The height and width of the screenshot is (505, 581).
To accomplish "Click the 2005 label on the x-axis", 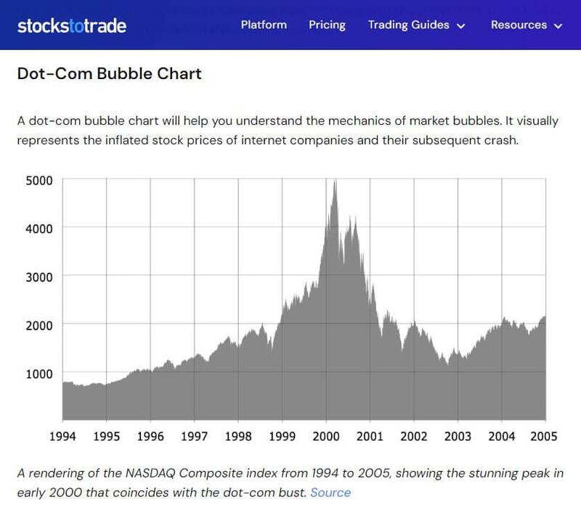I will click(543, 436).
